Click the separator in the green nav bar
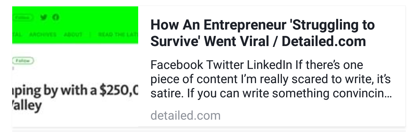The image size is (418, 137). (90, 34)
